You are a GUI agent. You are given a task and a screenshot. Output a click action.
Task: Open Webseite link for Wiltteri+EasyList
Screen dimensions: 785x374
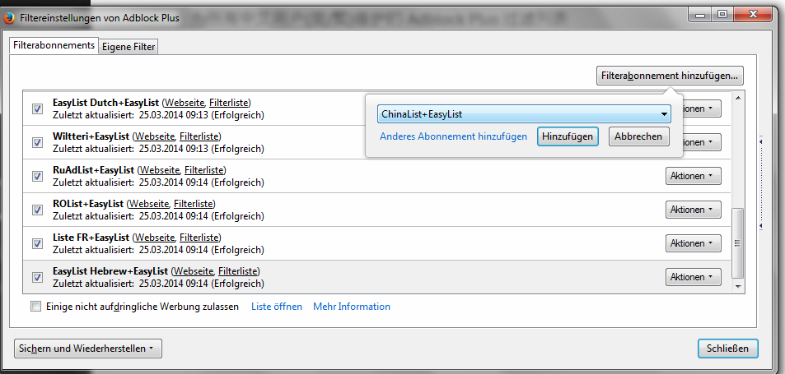point(155,136)
